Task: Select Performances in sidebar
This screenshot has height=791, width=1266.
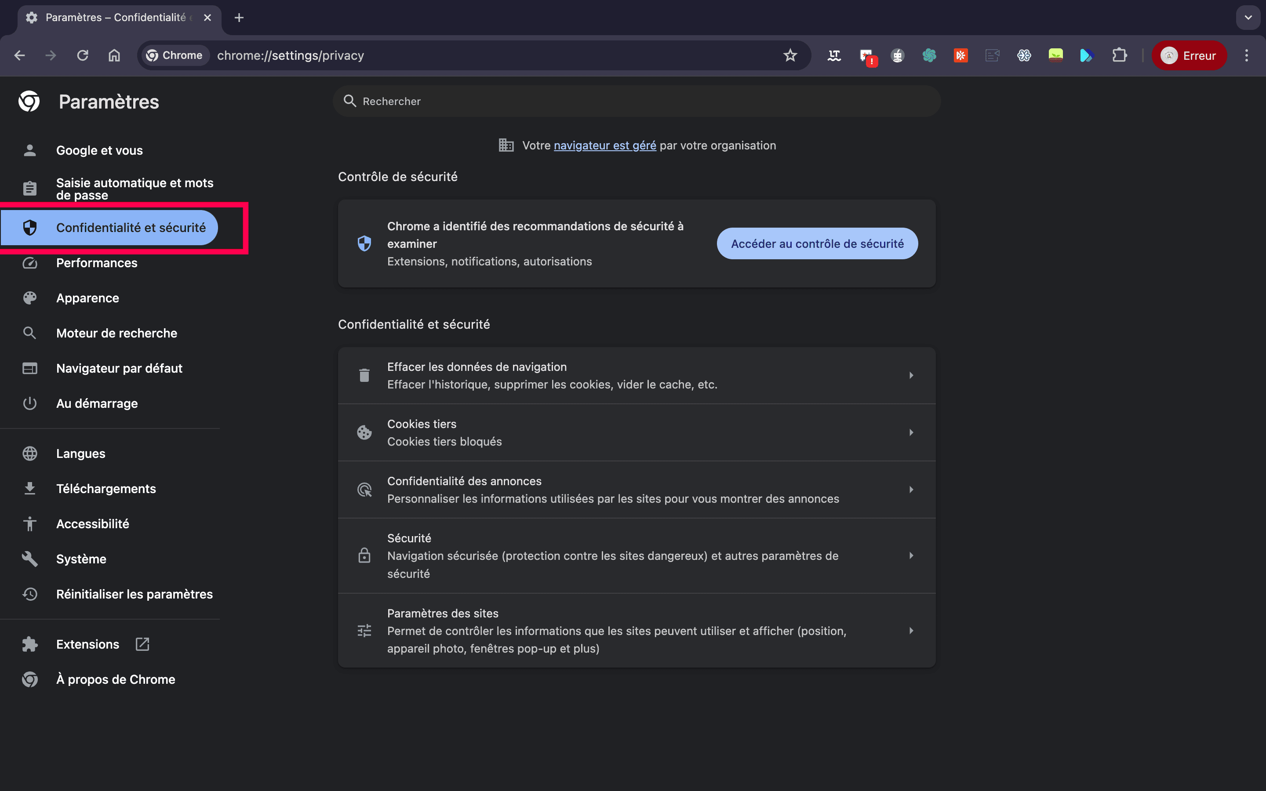Action: pyautogui.click(x=97, y=263)
